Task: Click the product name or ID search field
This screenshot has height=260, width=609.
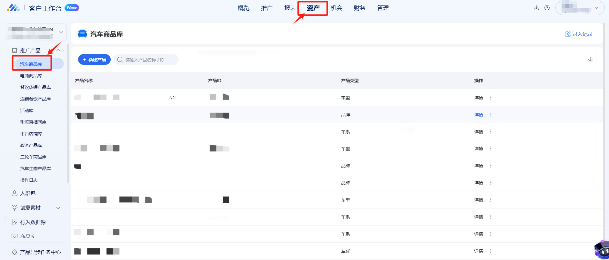Action: tap(146, 60)
